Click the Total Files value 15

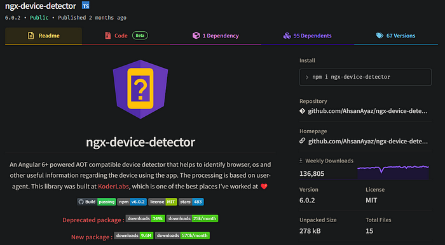[x=369, y=231]
